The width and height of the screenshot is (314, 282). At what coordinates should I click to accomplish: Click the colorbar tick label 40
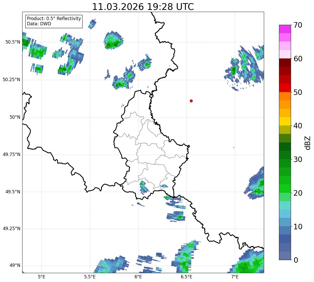(x=298, y=126)
